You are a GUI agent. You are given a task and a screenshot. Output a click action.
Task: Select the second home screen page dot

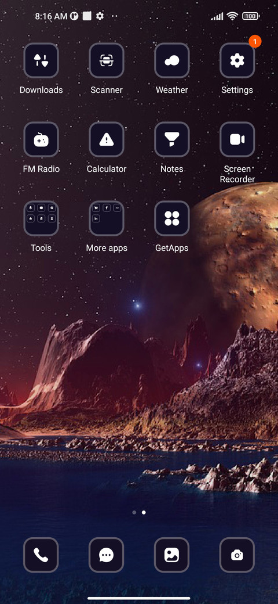[144, 513]
